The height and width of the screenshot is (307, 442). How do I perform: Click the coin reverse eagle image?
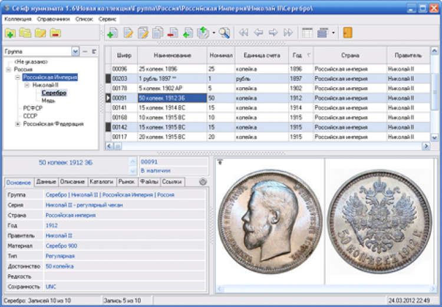pyautogui.click(x=379, y=222)
